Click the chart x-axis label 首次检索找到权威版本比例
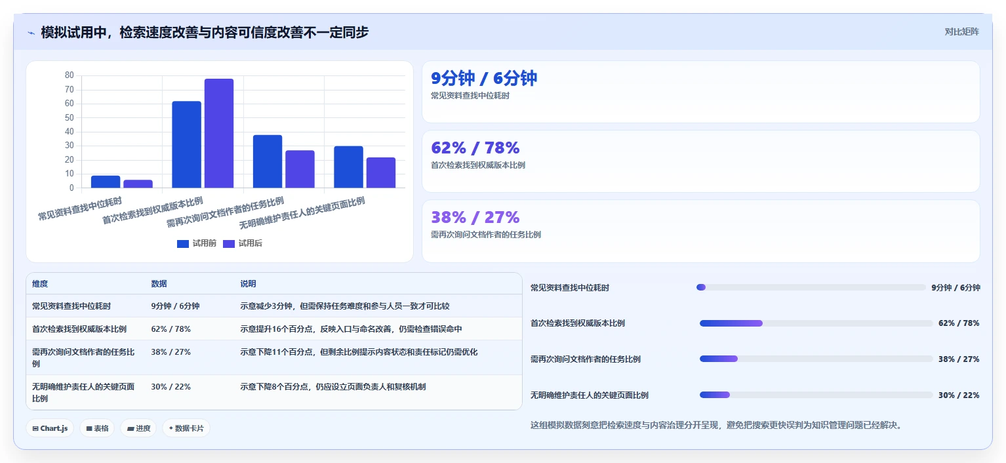 153,210
